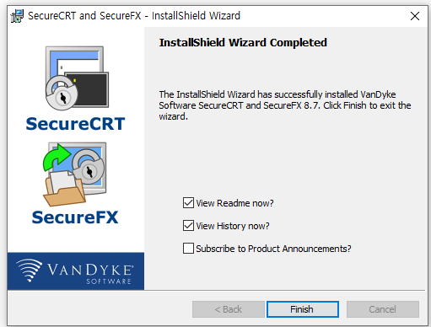Viewport: 431px width, 327px height.
Task: Click the InstallShield Wizard Completed heading
Action: [243, 43]
